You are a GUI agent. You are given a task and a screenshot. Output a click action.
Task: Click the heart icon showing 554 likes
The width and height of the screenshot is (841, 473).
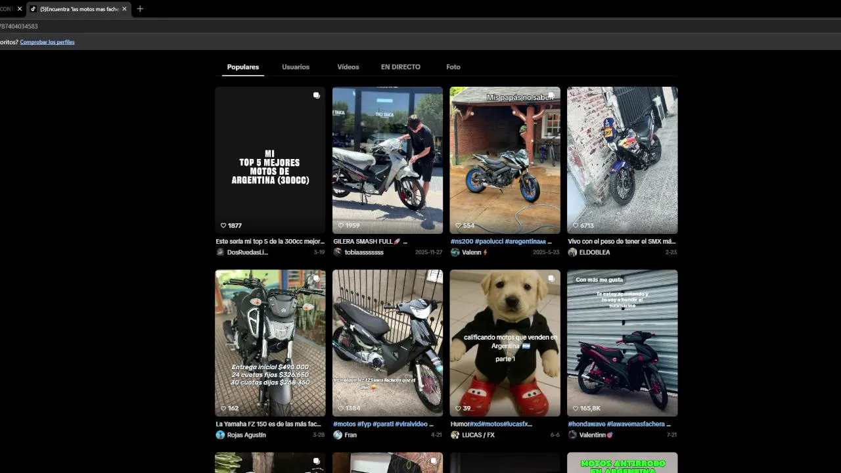click(459, 225)
